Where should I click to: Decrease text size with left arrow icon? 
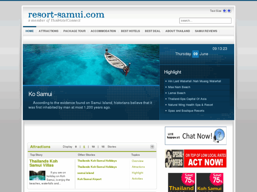(224, 11)
